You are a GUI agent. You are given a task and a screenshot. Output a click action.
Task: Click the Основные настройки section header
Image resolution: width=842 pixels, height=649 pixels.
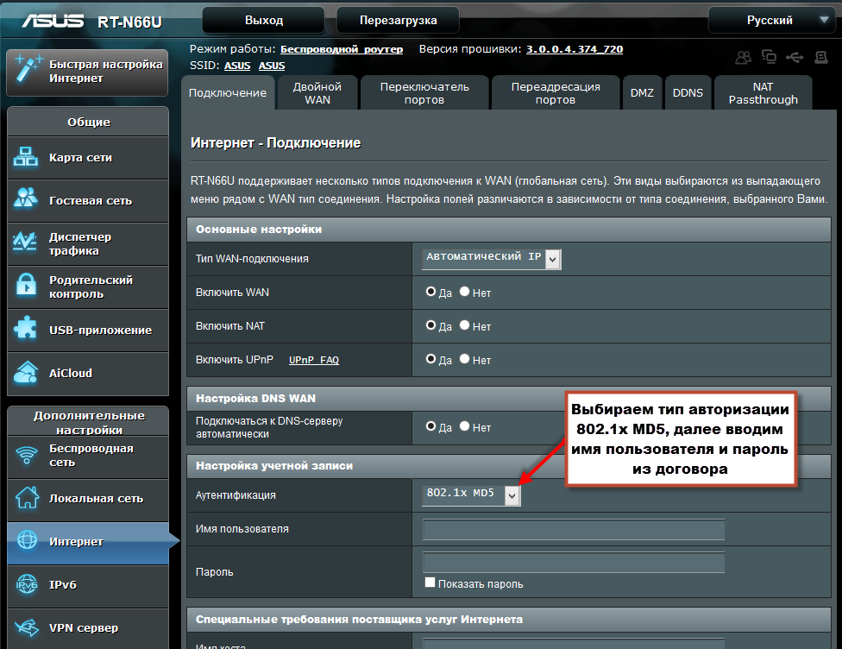(508, 230)
